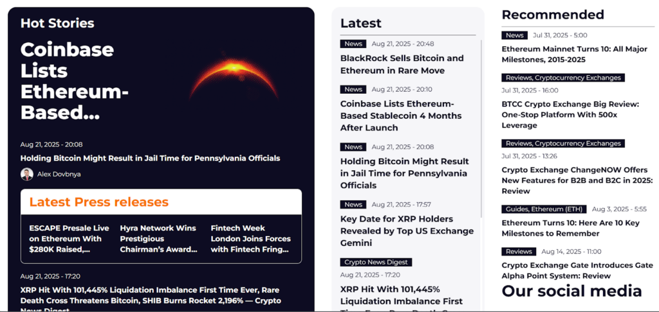The image size is (659, 312).
Task: Click Alex Dovbnya's author avatar
Action: (x=26, y=174)
